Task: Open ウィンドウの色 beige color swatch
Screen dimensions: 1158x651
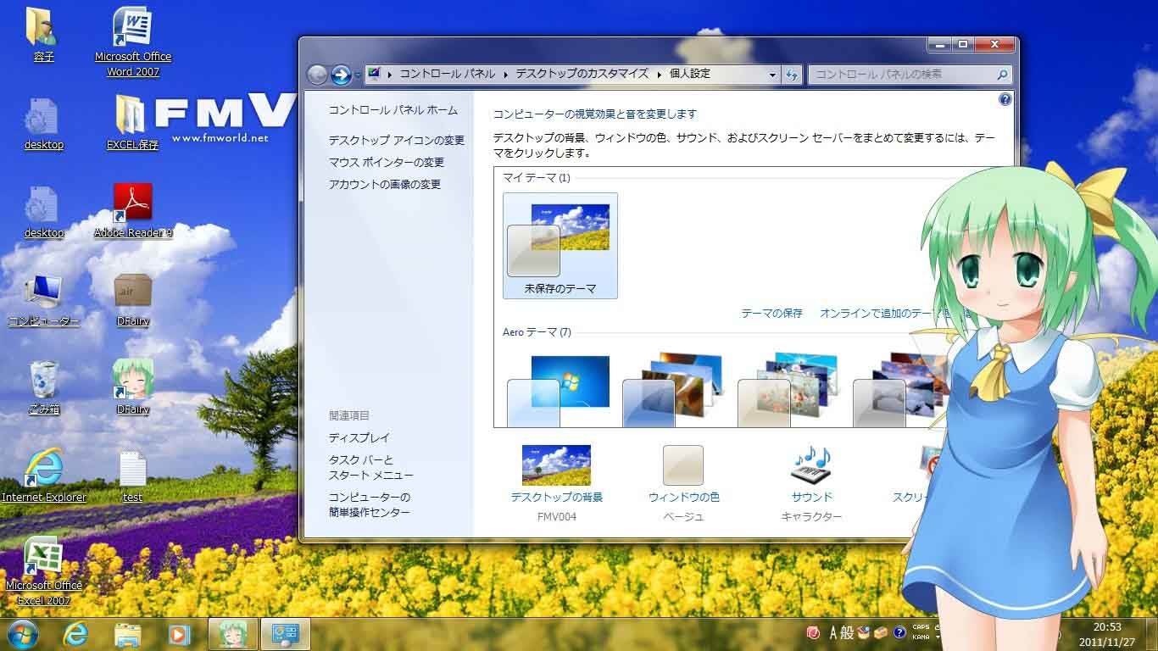Action: tap(683, 466)
